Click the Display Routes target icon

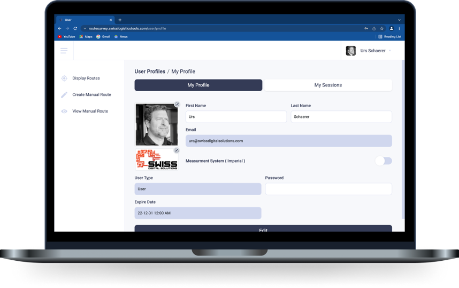64,78
